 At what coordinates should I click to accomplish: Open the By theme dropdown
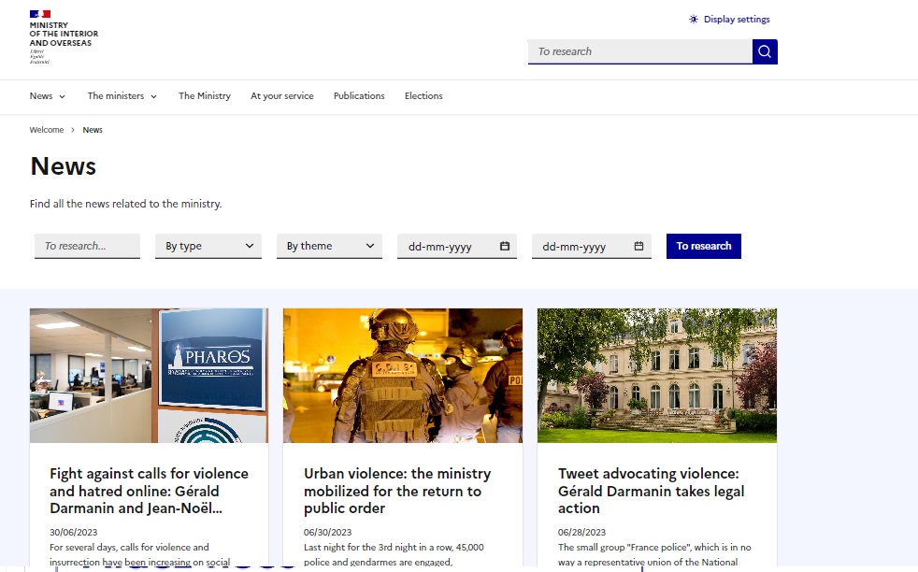[x=329, y=246]
